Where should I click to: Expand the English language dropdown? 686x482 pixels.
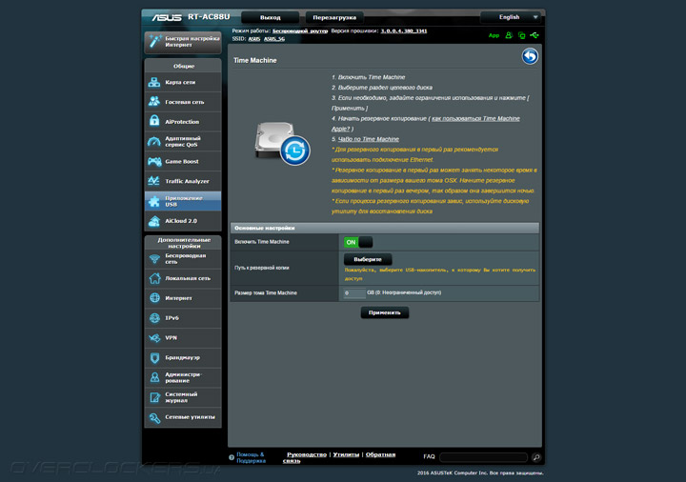pyautogui.click(x=511, y=17)
